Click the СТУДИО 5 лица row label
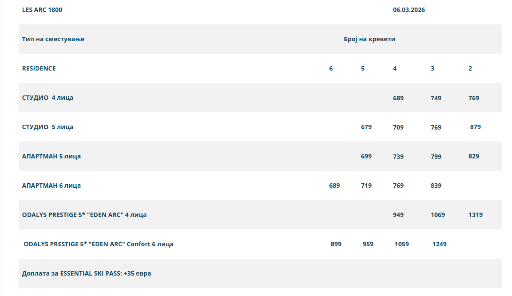The width and height of the screenshot is (512, 296). click(48, 127)
